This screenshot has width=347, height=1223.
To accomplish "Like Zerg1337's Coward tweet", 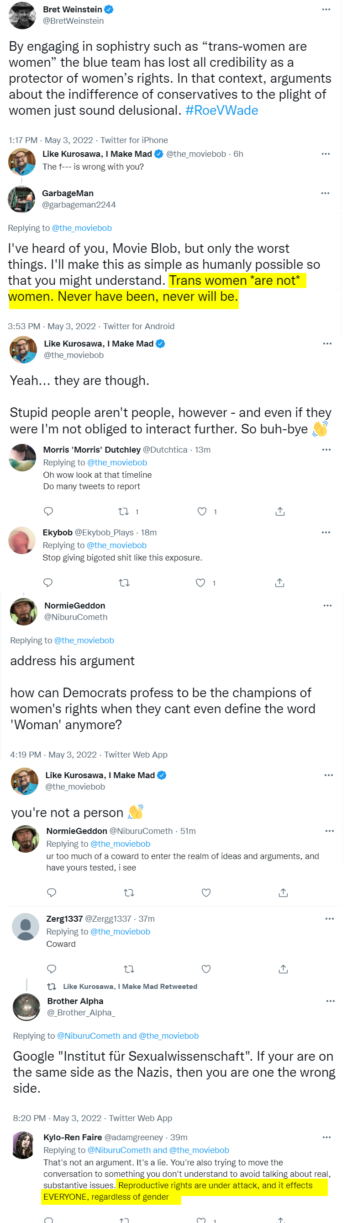I will 206,969.
